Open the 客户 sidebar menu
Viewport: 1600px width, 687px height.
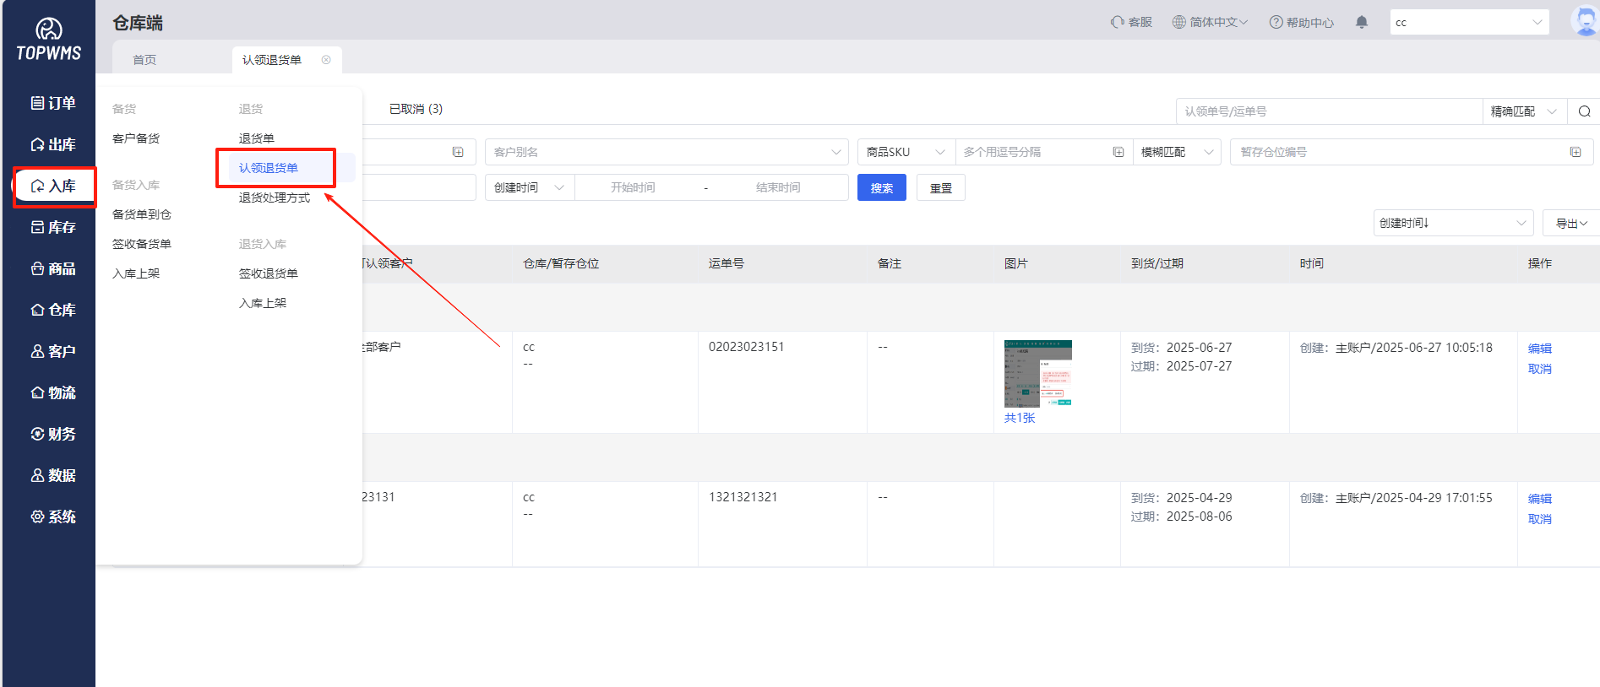click(52, 351)
